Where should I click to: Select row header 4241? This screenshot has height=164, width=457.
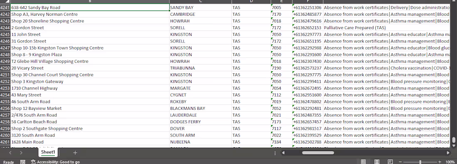pos(5,7)
